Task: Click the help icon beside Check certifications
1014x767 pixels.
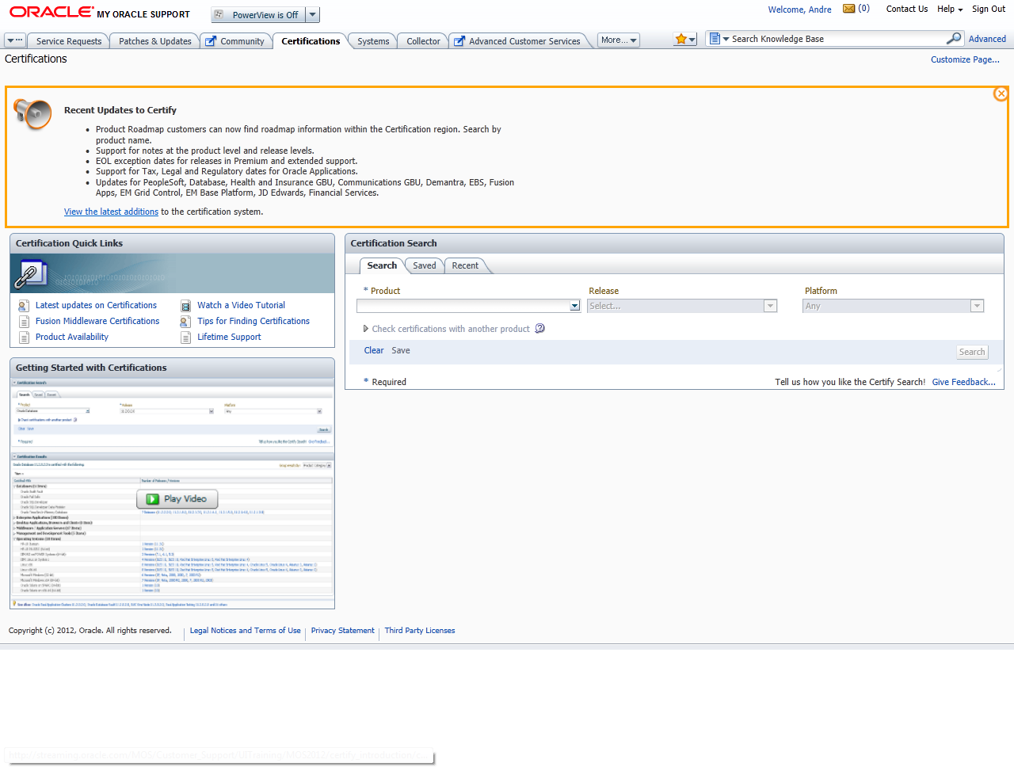Action: (539, 328)
